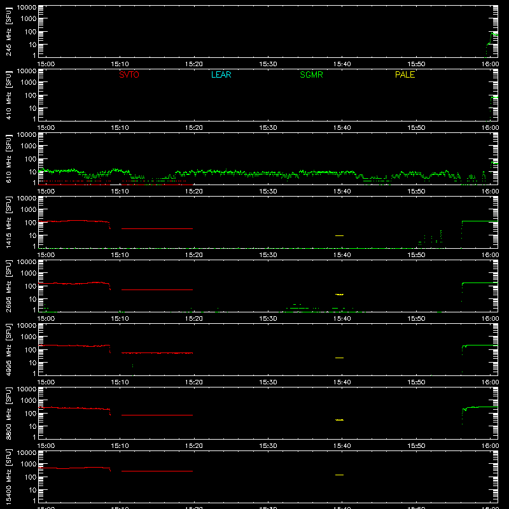Click 15:20 tick label under 1415 MHz plot
The width and height of the screenshot is (509, 509).
point(194,255)
